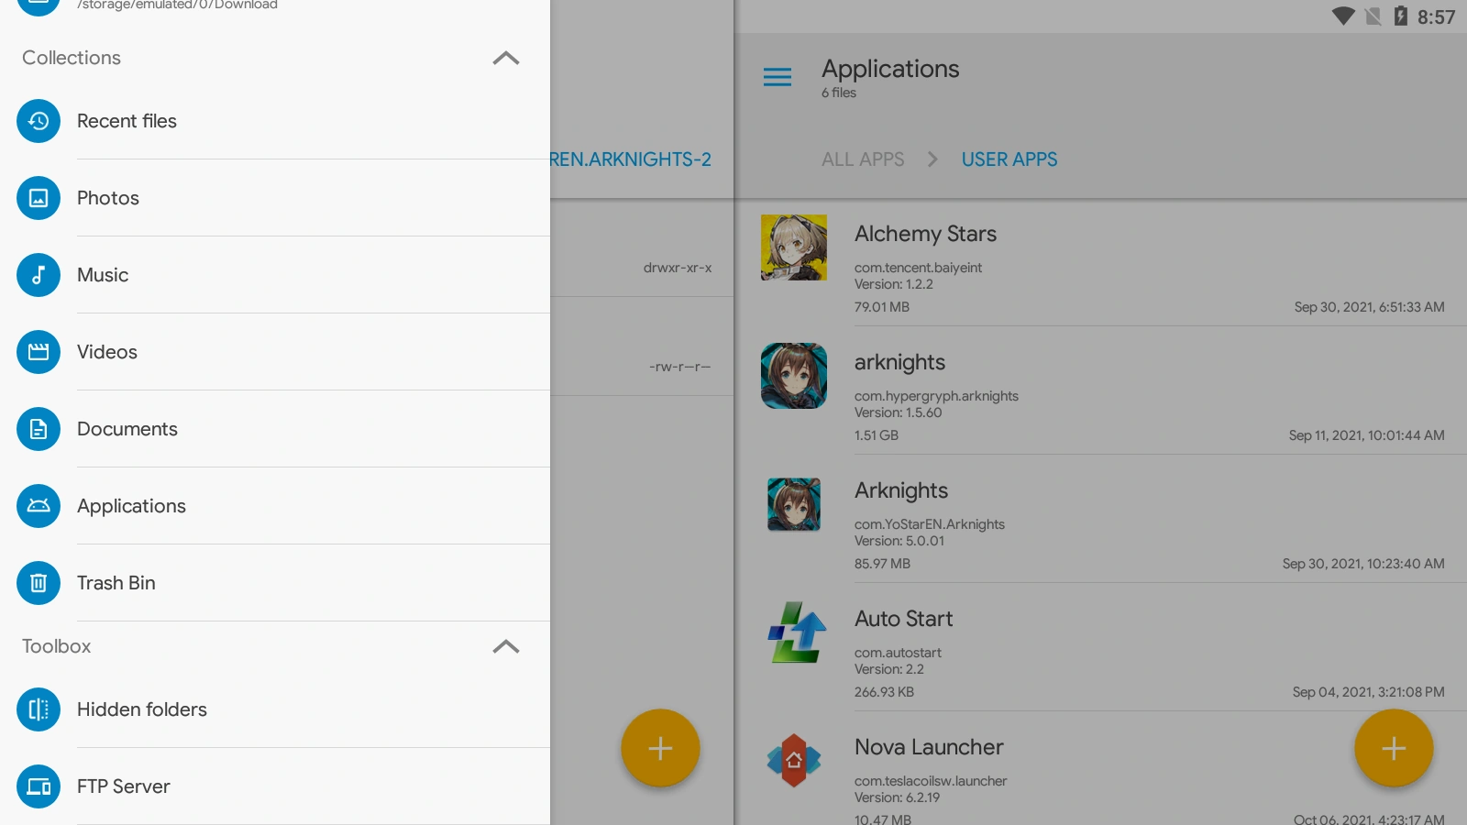Switch to ALL APPS breadcrumb
This screenshot has width=1467, height=825.
[863, 159]
